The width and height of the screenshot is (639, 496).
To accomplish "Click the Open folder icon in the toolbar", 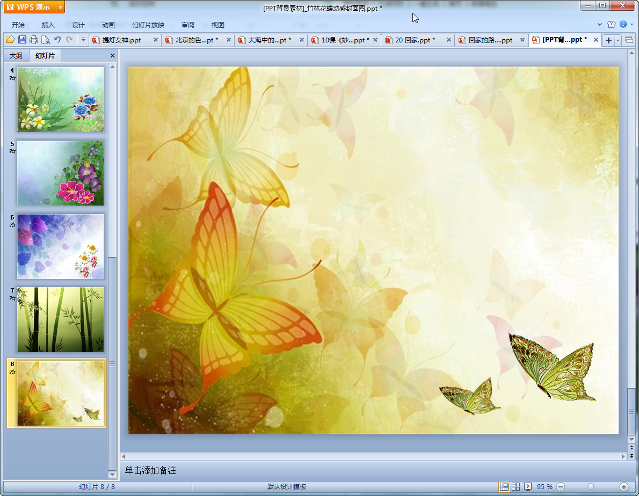I will point(10,40).
